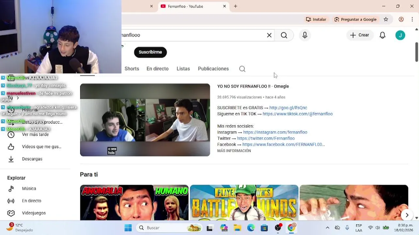Click the thumbs-up icon for liked videos
This screenshot has height=235, width=419.
(11, 147)
